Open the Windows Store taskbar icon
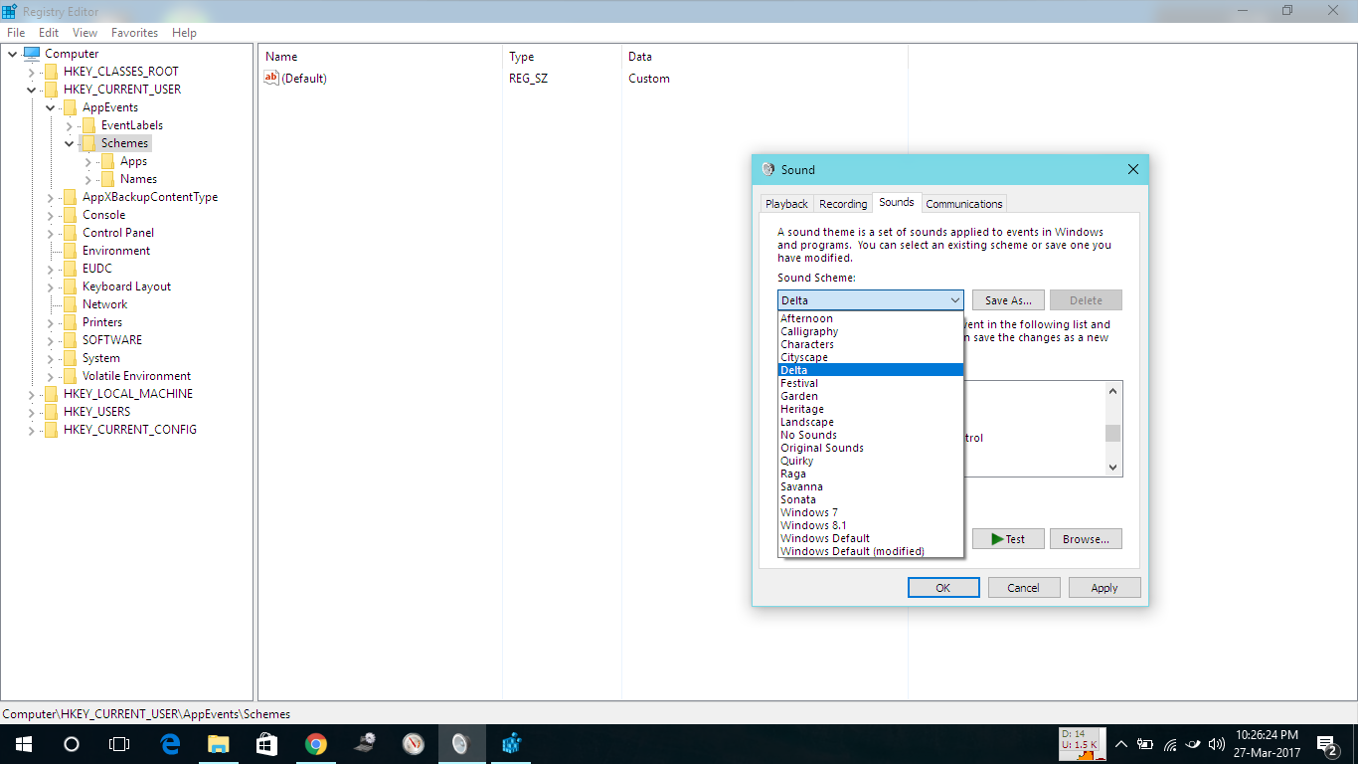The image size is (1358, 764). 267,743
